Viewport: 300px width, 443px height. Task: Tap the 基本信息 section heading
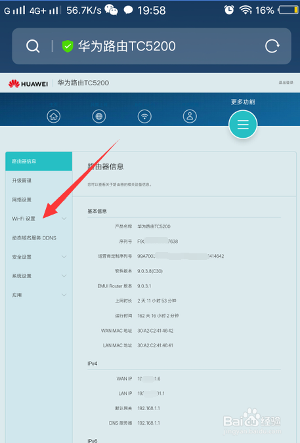(x=97, y=211)
